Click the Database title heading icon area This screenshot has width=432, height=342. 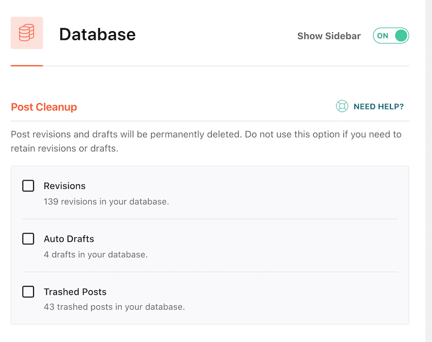[97, 35]
